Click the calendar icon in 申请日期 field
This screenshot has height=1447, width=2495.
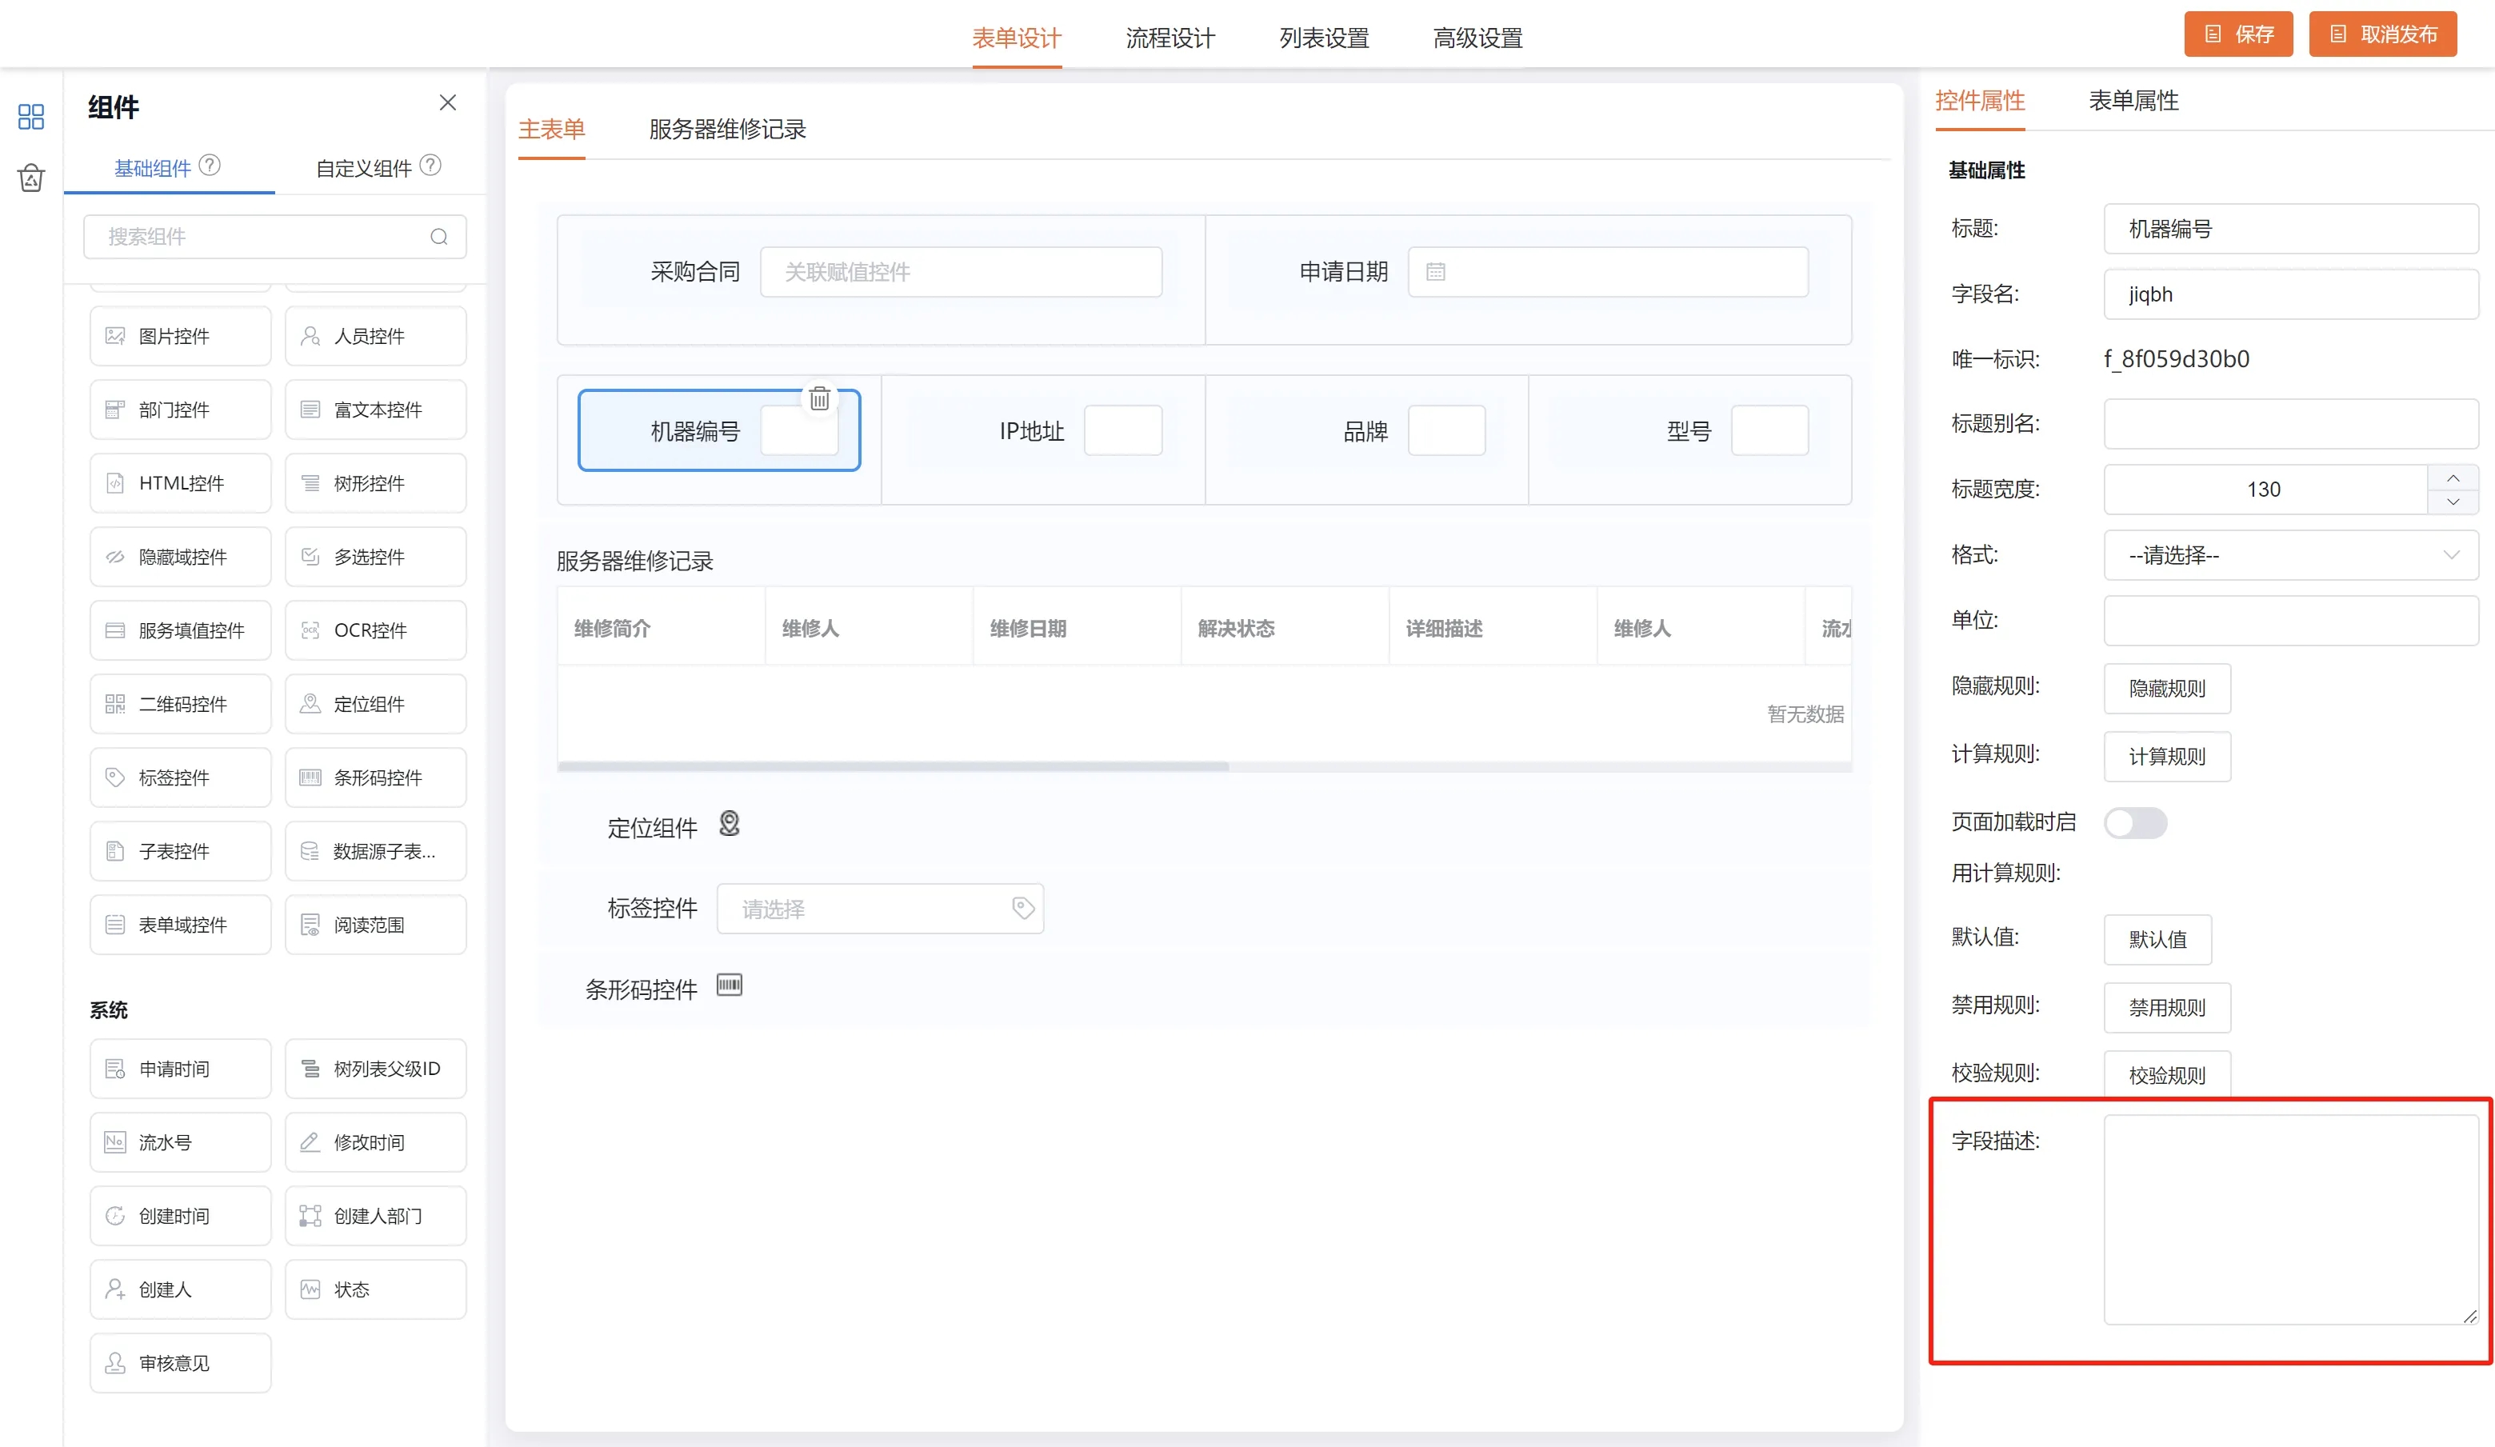click(1436, 272)
